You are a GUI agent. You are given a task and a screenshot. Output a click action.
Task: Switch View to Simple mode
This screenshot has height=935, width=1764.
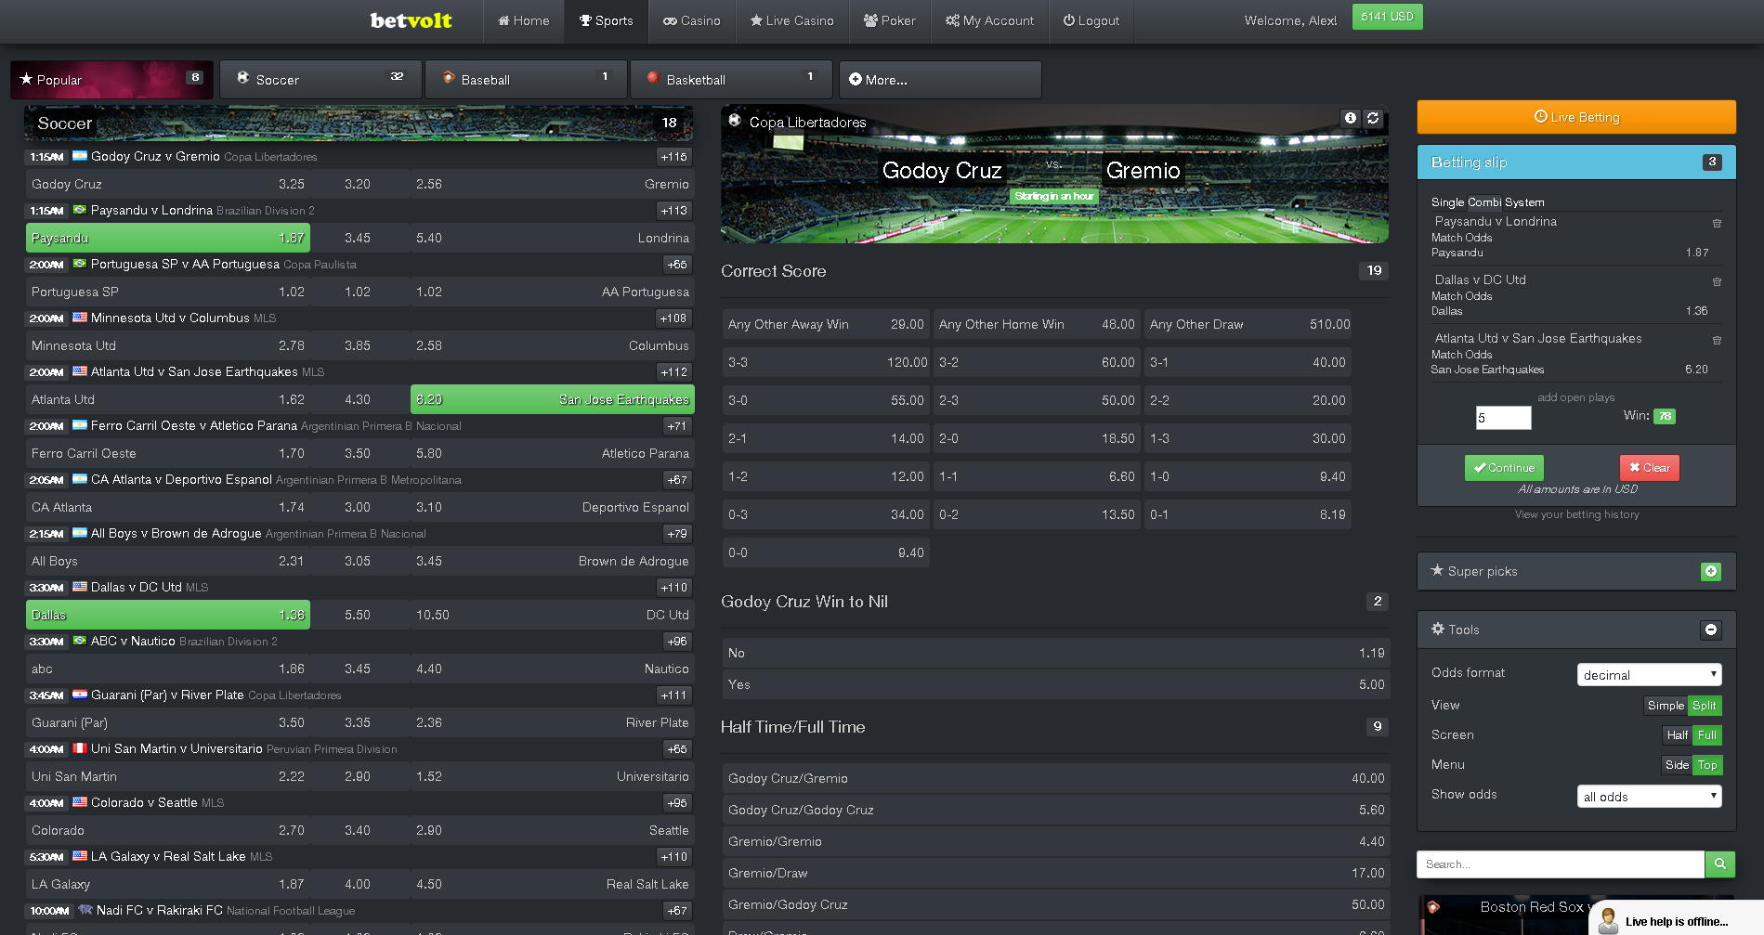click(x=1665, y=706)
